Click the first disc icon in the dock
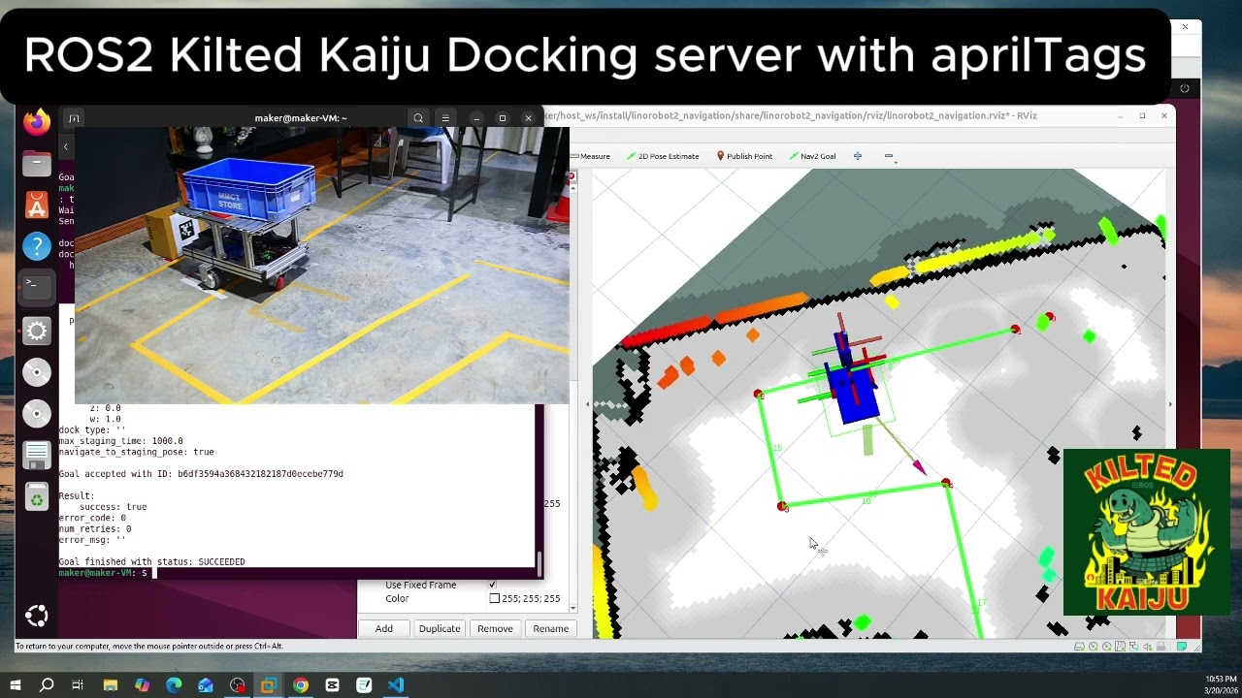Screen dimensions: 1242x698 (x=37, y=372)
